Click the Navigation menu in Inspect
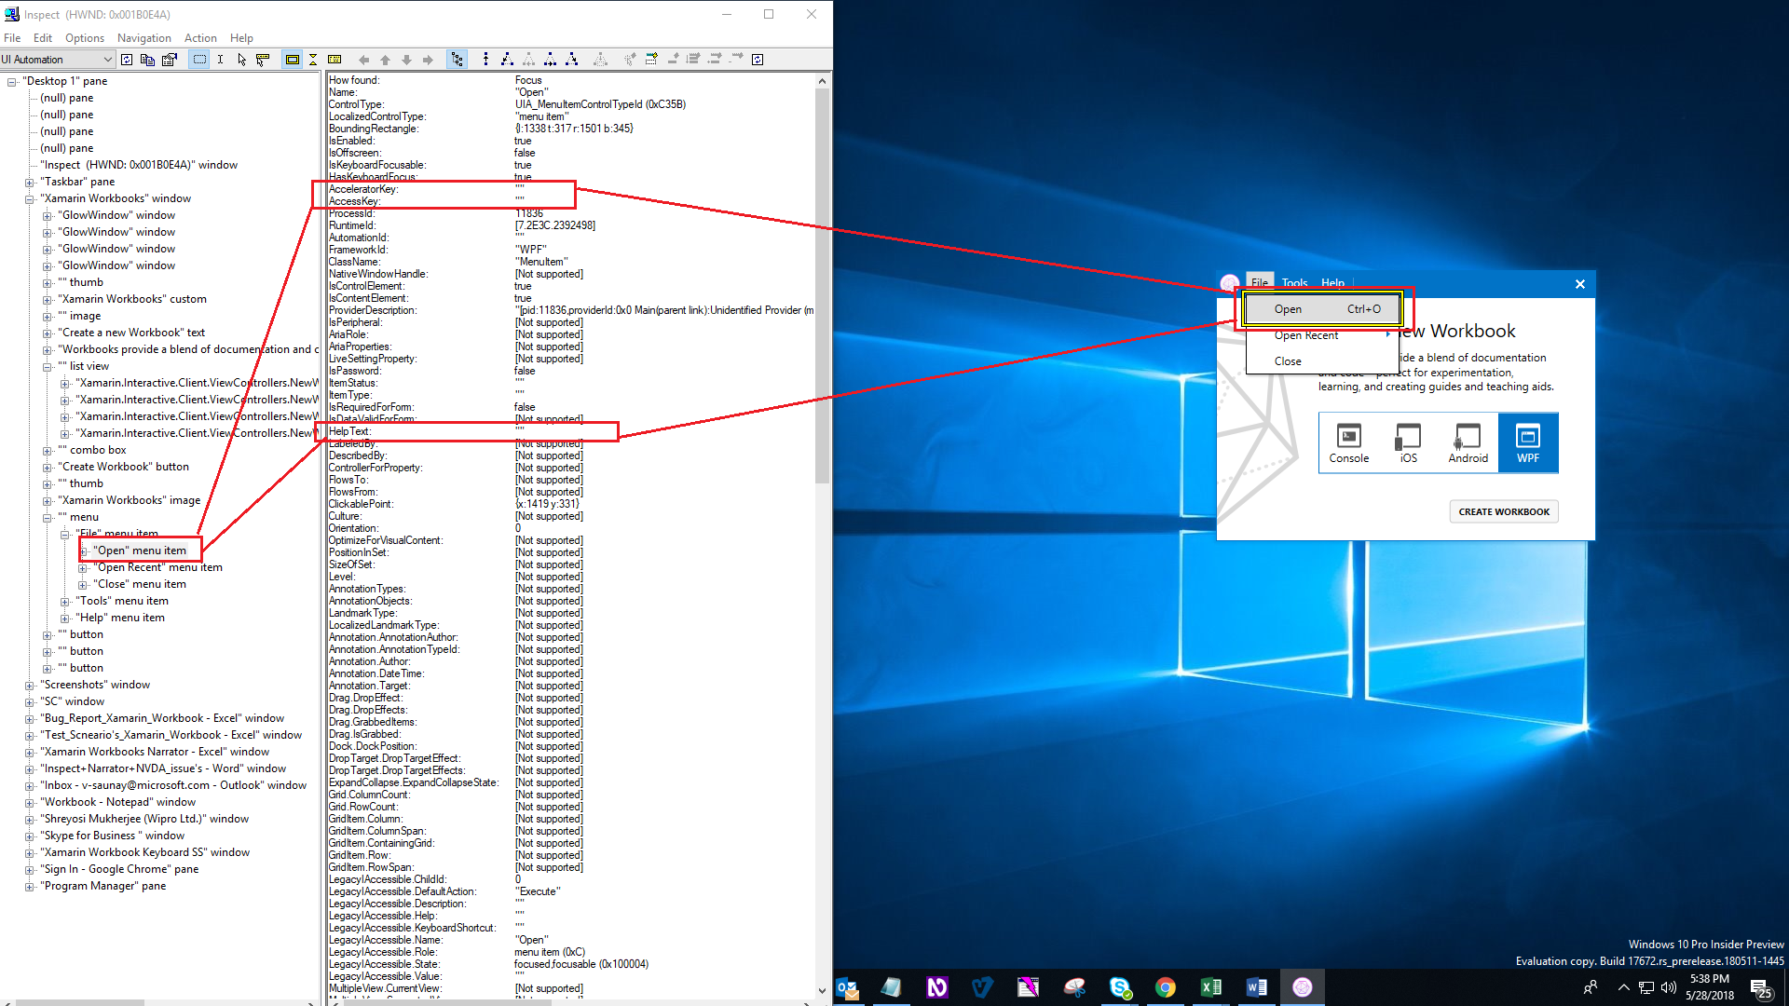The height and width of the screenshot is (1006, 1789). coord(143,37)
